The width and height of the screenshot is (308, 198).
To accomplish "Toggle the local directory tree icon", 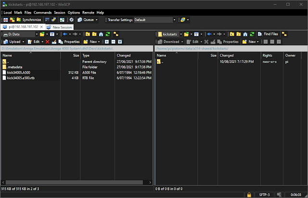I will pos(116,34).
